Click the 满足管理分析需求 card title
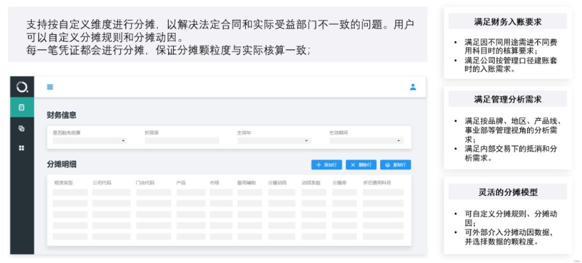The height and width of the screenshot is (263, 582). pyautogui.click(x=507, y=99)
